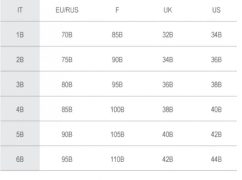Click the 40B US size value
Image resolution: width=242 pixels, height=180 pixels.
tap(216, 110)
